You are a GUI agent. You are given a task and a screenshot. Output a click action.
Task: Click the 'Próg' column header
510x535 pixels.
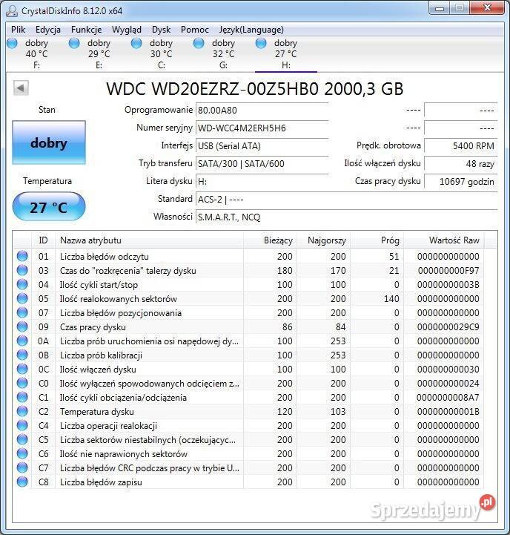coord(377,240)
